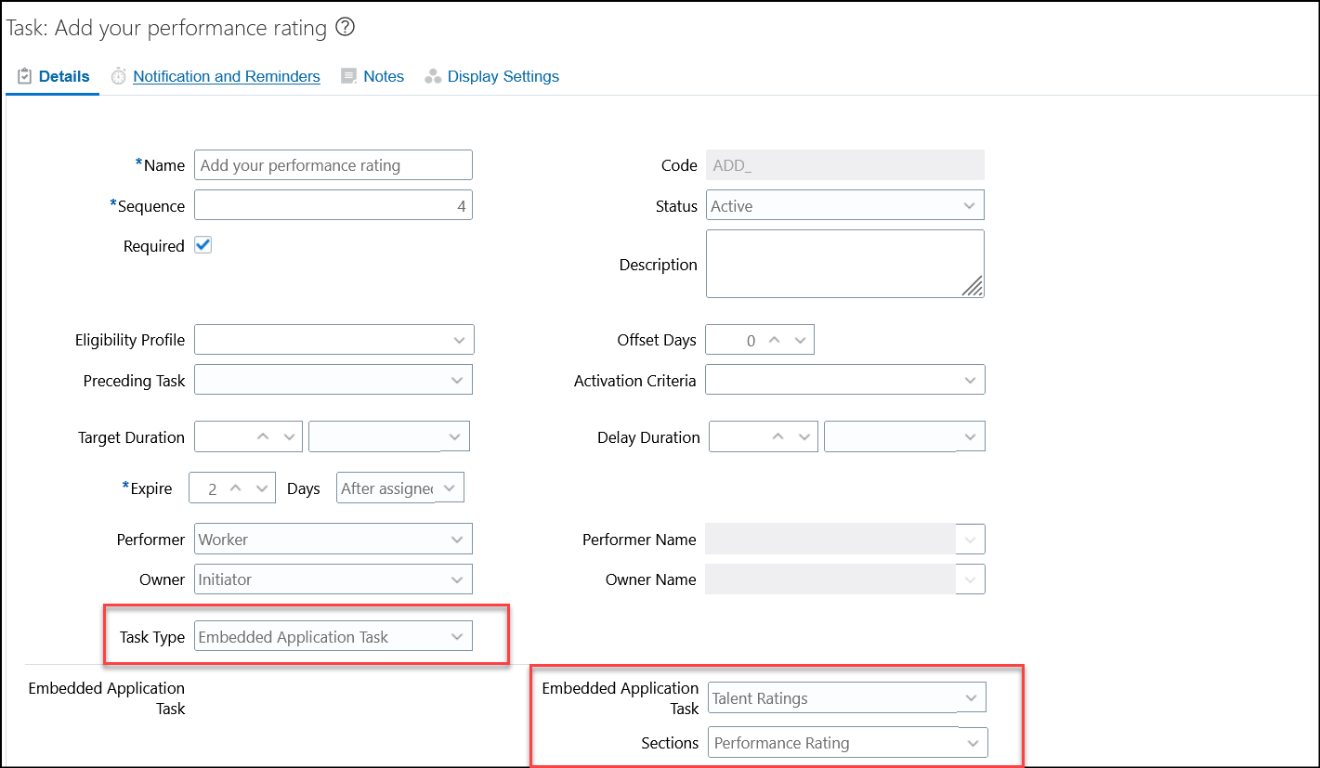The width and height of the screenshot is (1320, 768).
Task: Open the Target Duration unit dropdown
Action: (389, 436)
